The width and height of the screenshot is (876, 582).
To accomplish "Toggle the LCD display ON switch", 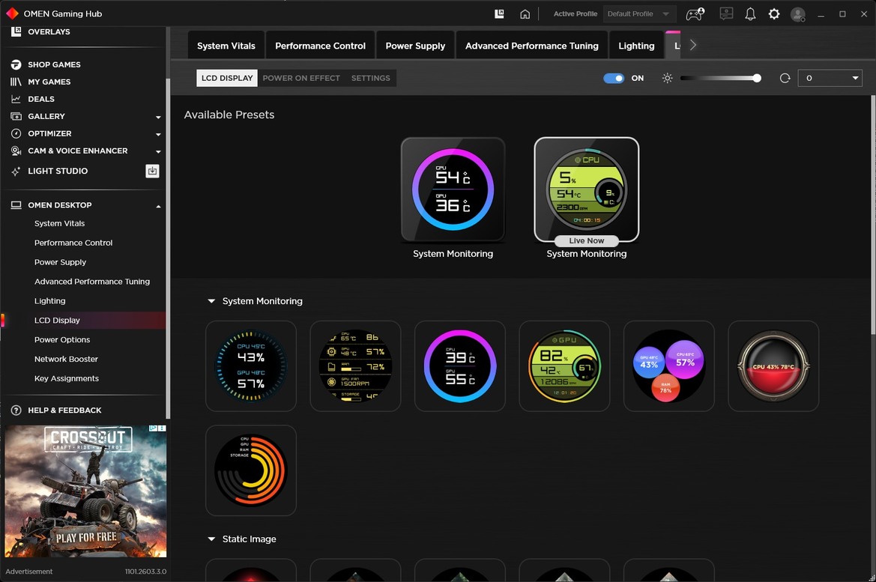I will (614, 78).
